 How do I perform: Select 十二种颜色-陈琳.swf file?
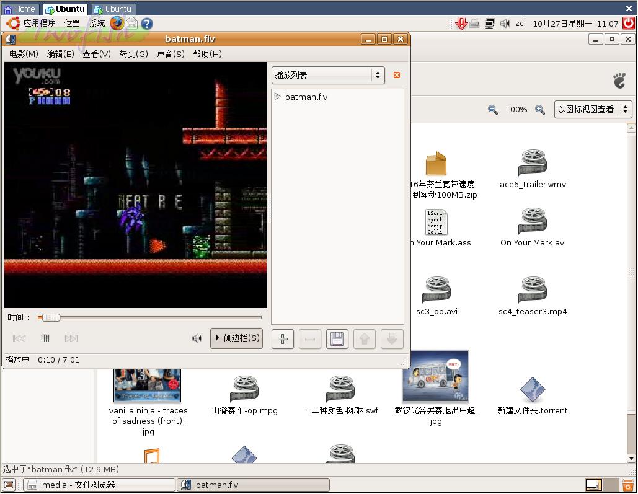click(340, 389)
